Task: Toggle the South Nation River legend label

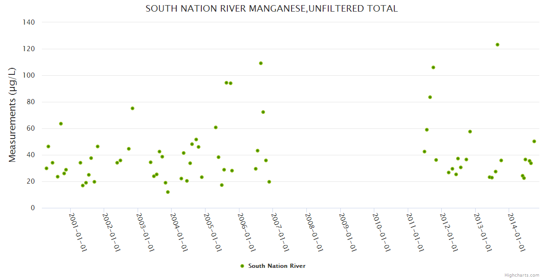Action: (277, 266)
